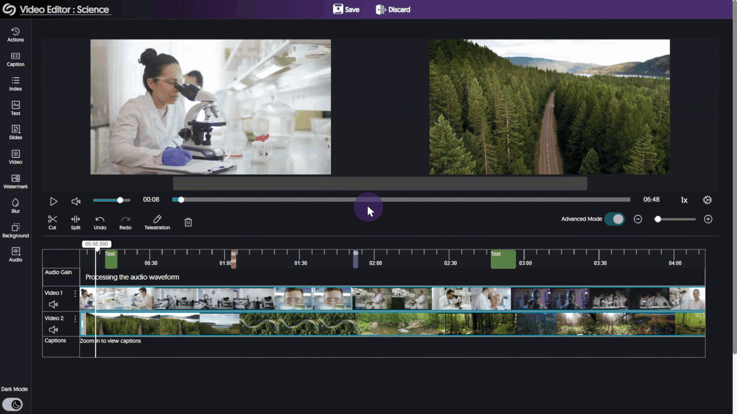Open the playback settings gear

point(707,200)
